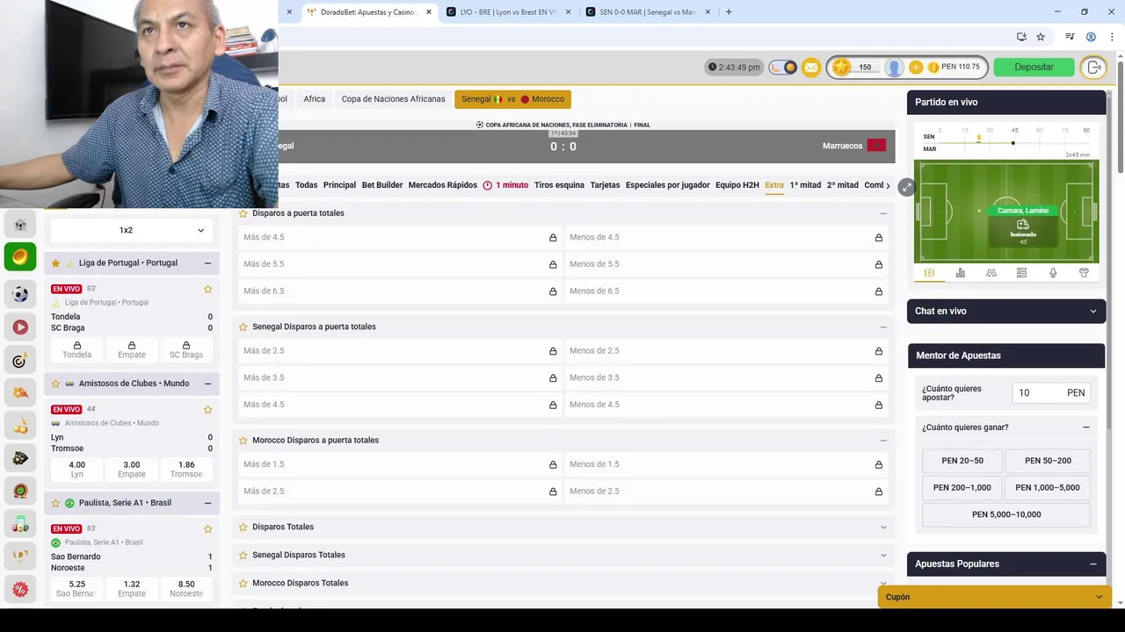Expand the Cupón bet slip bar
The image size is (1125, 632).
pyautogui.click(x=995, y=597)
